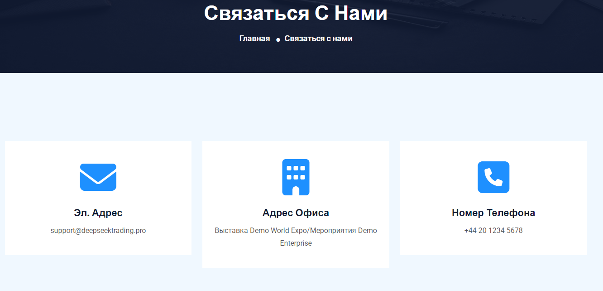Click the blue office building icon
Image resolution: width=603 pixels, height=291 pixels.
pos(296,177)
